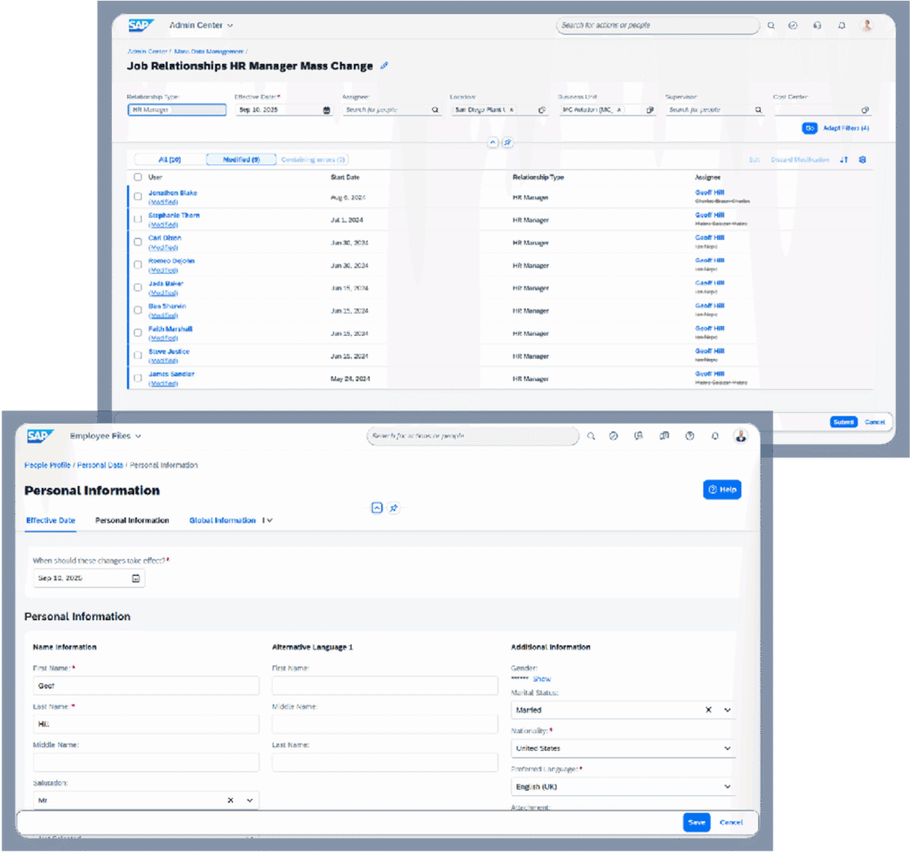Open the notifications bell in Admin Center header

pos(842,26)
